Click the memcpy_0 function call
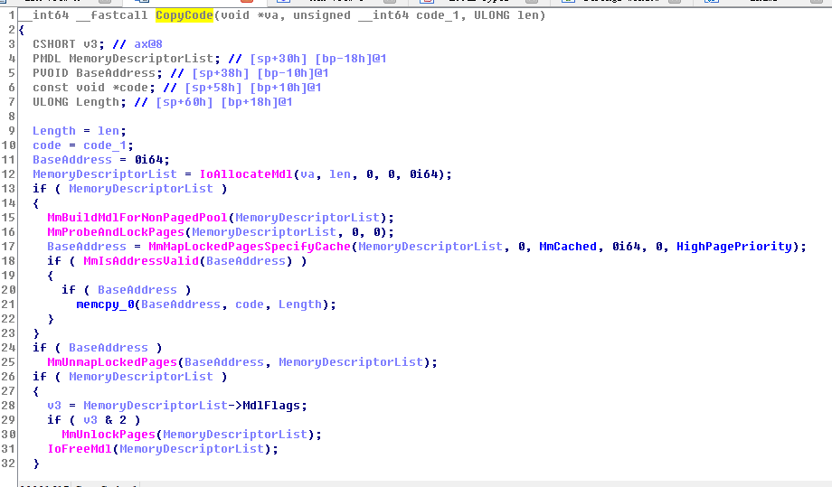832x487 pixels. 105,304
